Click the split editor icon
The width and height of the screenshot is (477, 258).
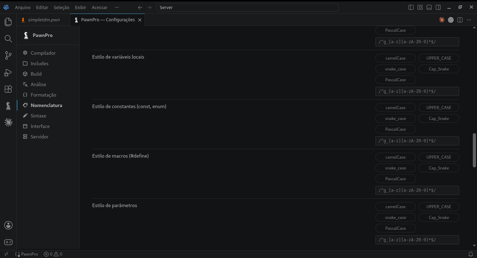[460, 20]
